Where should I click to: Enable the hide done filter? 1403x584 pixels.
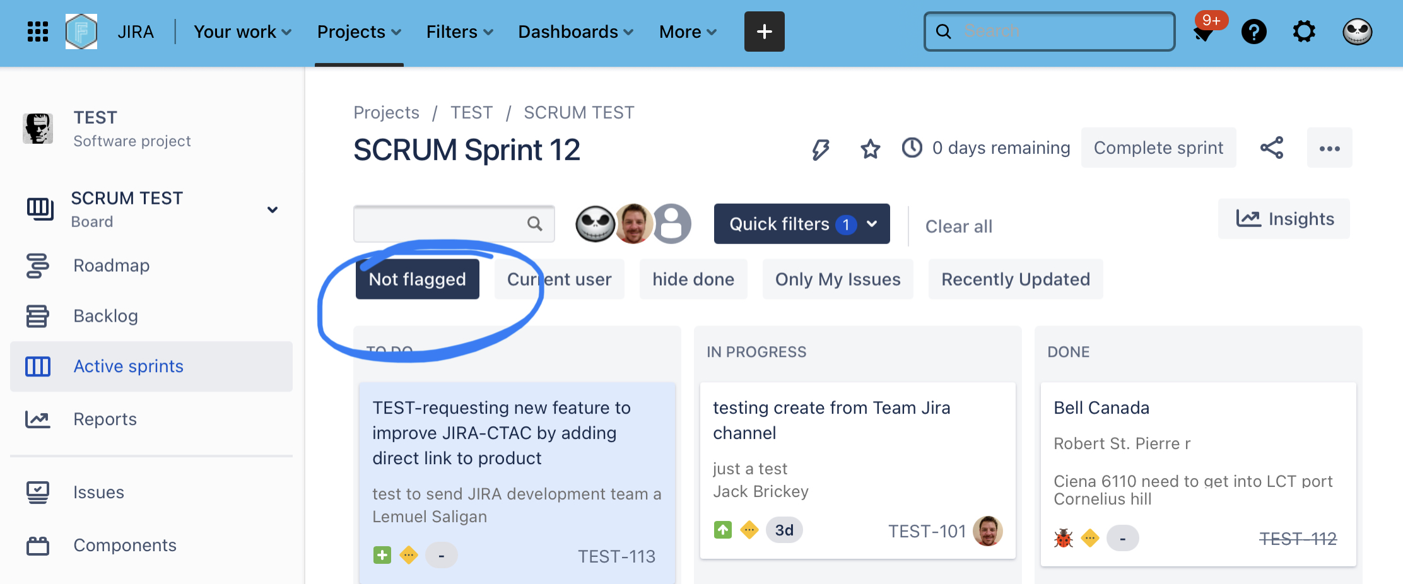[x=693, y=279]
